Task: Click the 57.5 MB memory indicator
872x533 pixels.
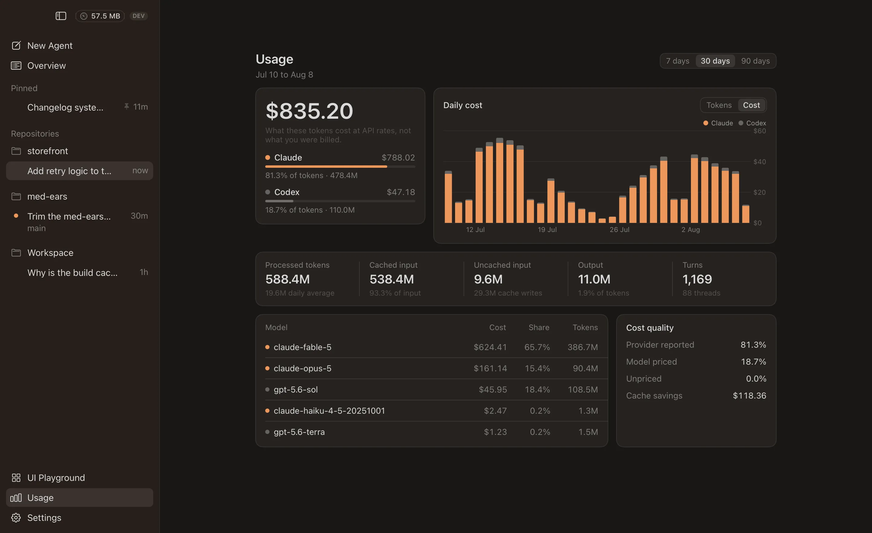Action: 100,16
